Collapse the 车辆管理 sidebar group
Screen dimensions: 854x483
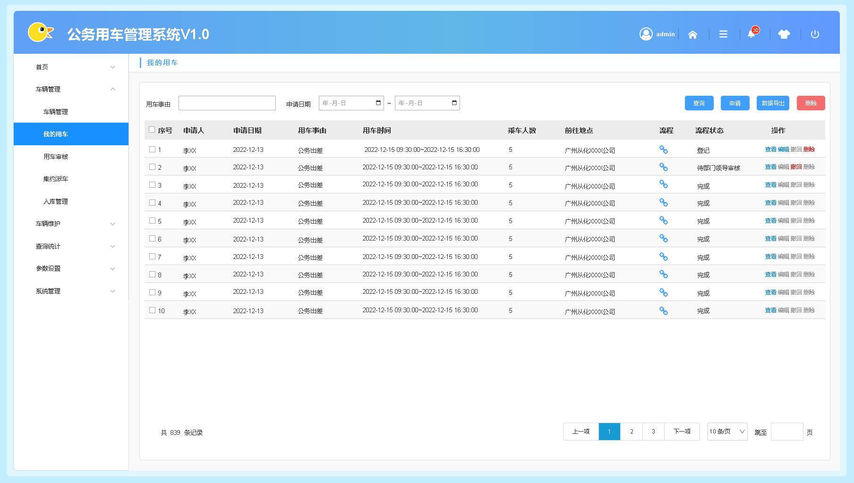(x=74, y=89)
